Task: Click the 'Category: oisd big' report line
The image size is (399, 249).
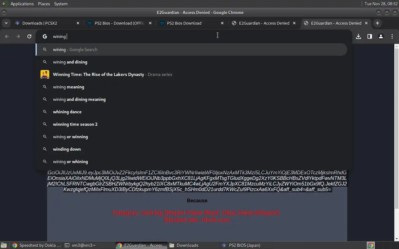Action: (x=196, y=213)
